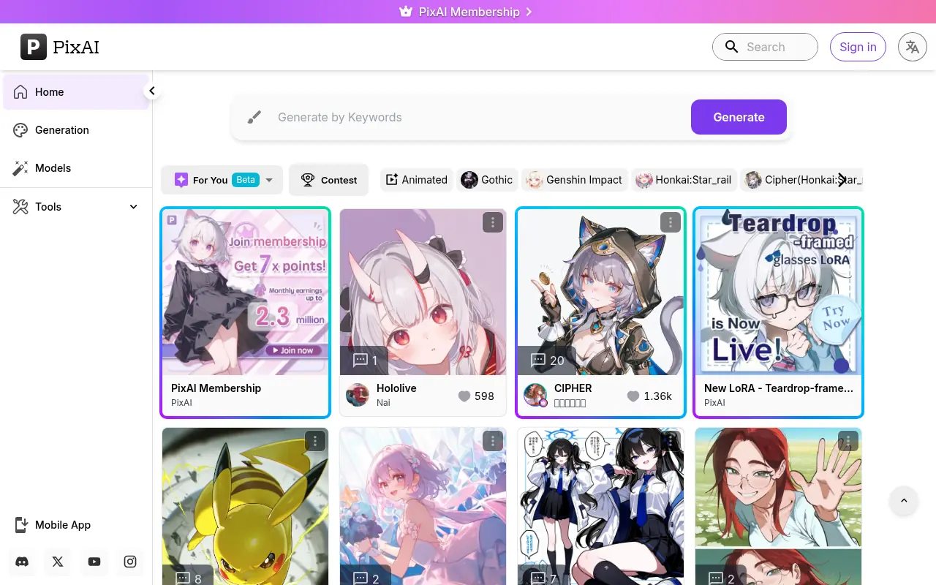Viewport: 936px width, 585px height.
Task: Toggle the Contest filter chip
Action: click(328, 180)
